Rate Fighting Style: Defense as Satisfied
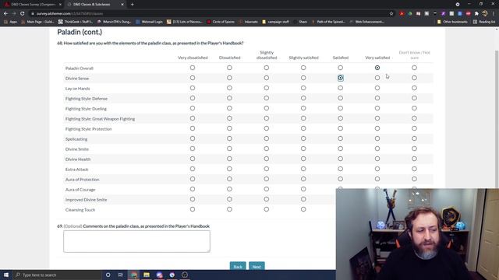 coord(340,98)
